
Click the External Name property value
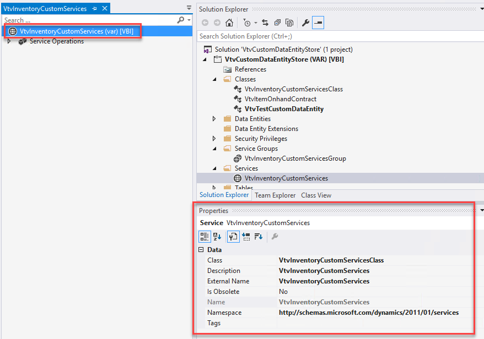[324, 281]
